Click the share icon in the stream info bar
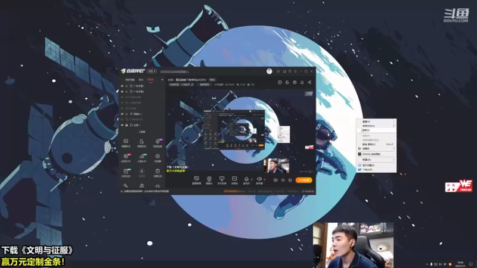 click(x=309, y=82)
